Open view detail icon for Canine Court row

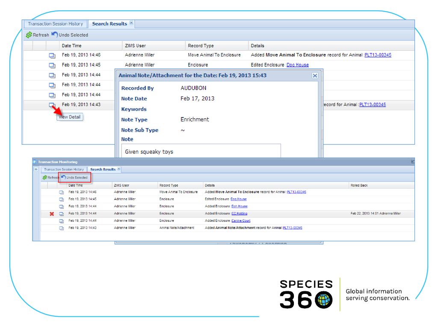tap(62, 221)
